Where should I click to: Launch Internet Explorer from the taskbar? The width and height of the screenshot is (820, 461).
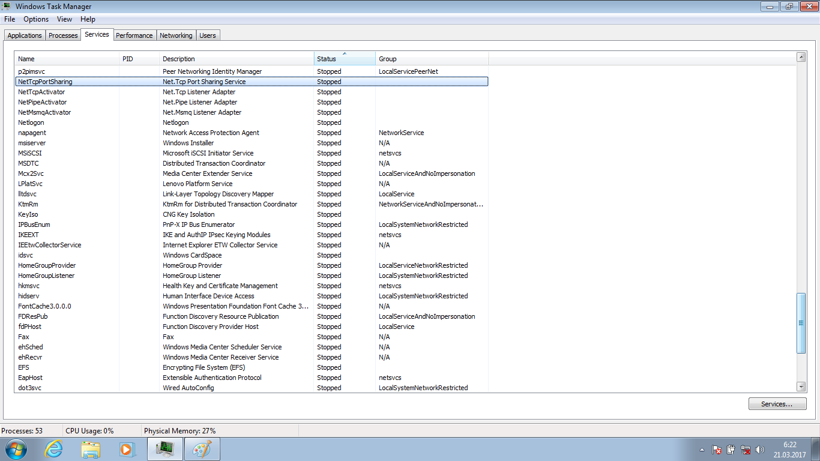[53, 449]
